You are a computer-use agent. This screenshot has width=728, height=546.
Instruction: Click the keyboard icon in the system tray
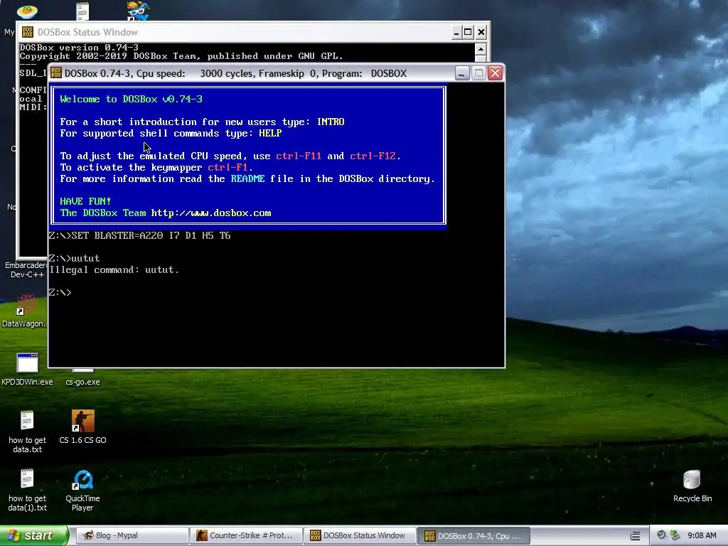pos(635,536)
